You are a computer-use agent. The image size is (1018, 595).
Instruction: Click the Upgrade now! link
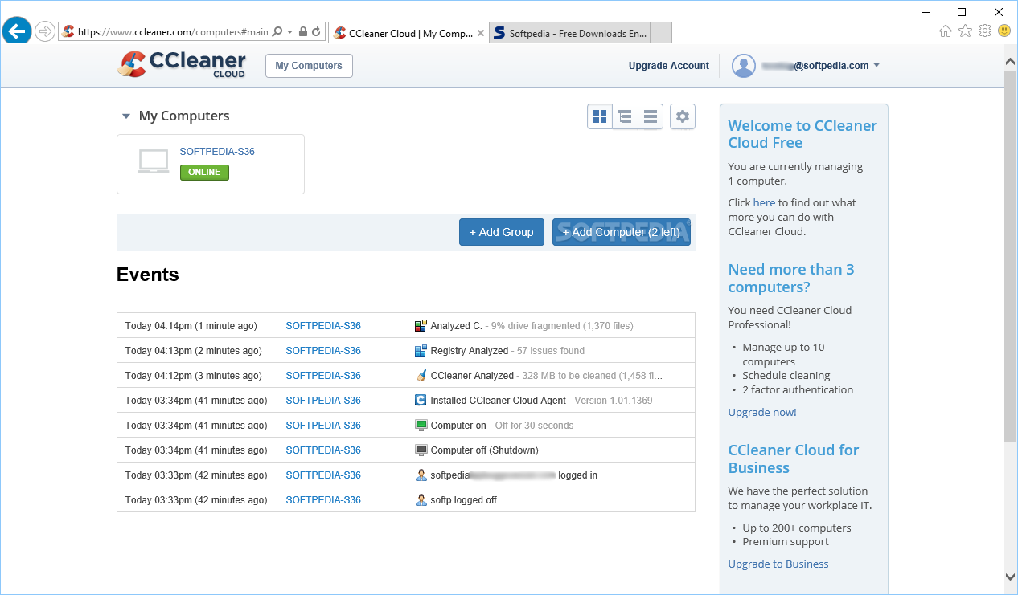tap(762, 413)
